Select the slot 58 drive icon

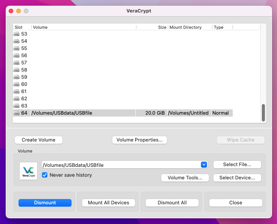(16, 70)
